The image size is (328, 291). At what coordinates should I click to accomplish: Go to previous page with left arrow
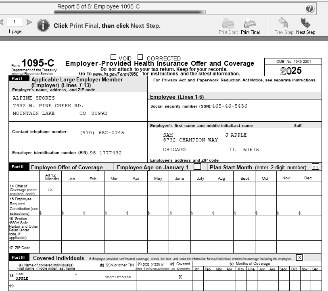2,22
